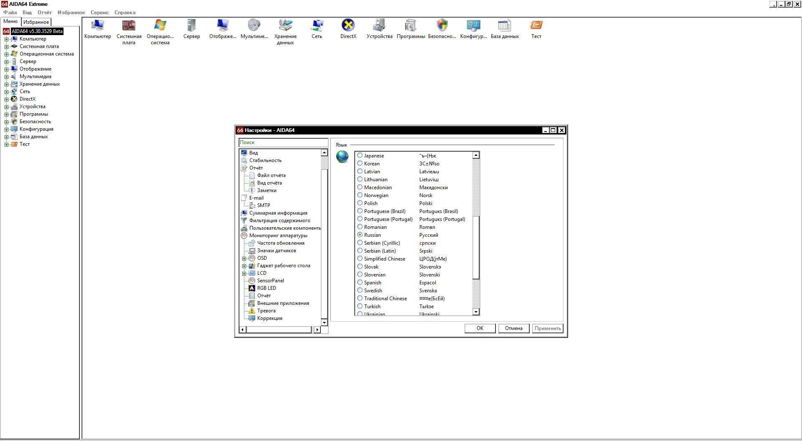This screenshot has width=802, height=441.
Task: Select Значки датчиков in settings tree
Action: pos(276,251)
